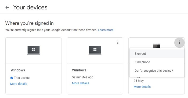Click the laptop icon on 52 minutes ago card
This screenshot has width=188, height=98.
(95, 50)
